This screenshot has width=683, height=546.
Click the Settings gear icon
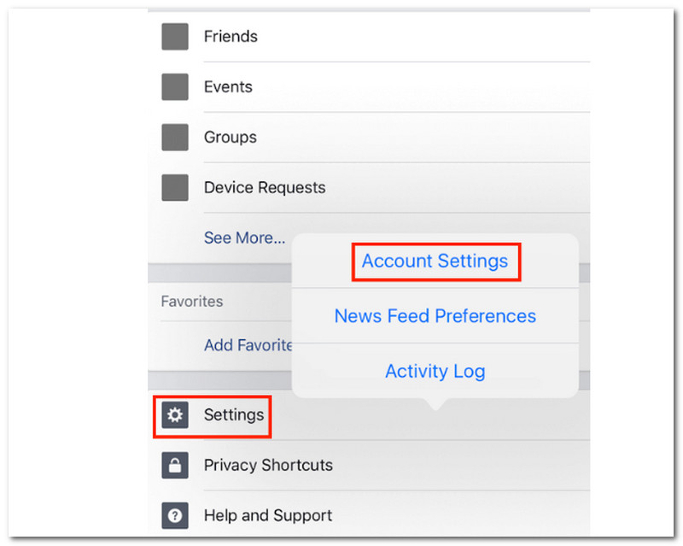[x=175, y=415]
